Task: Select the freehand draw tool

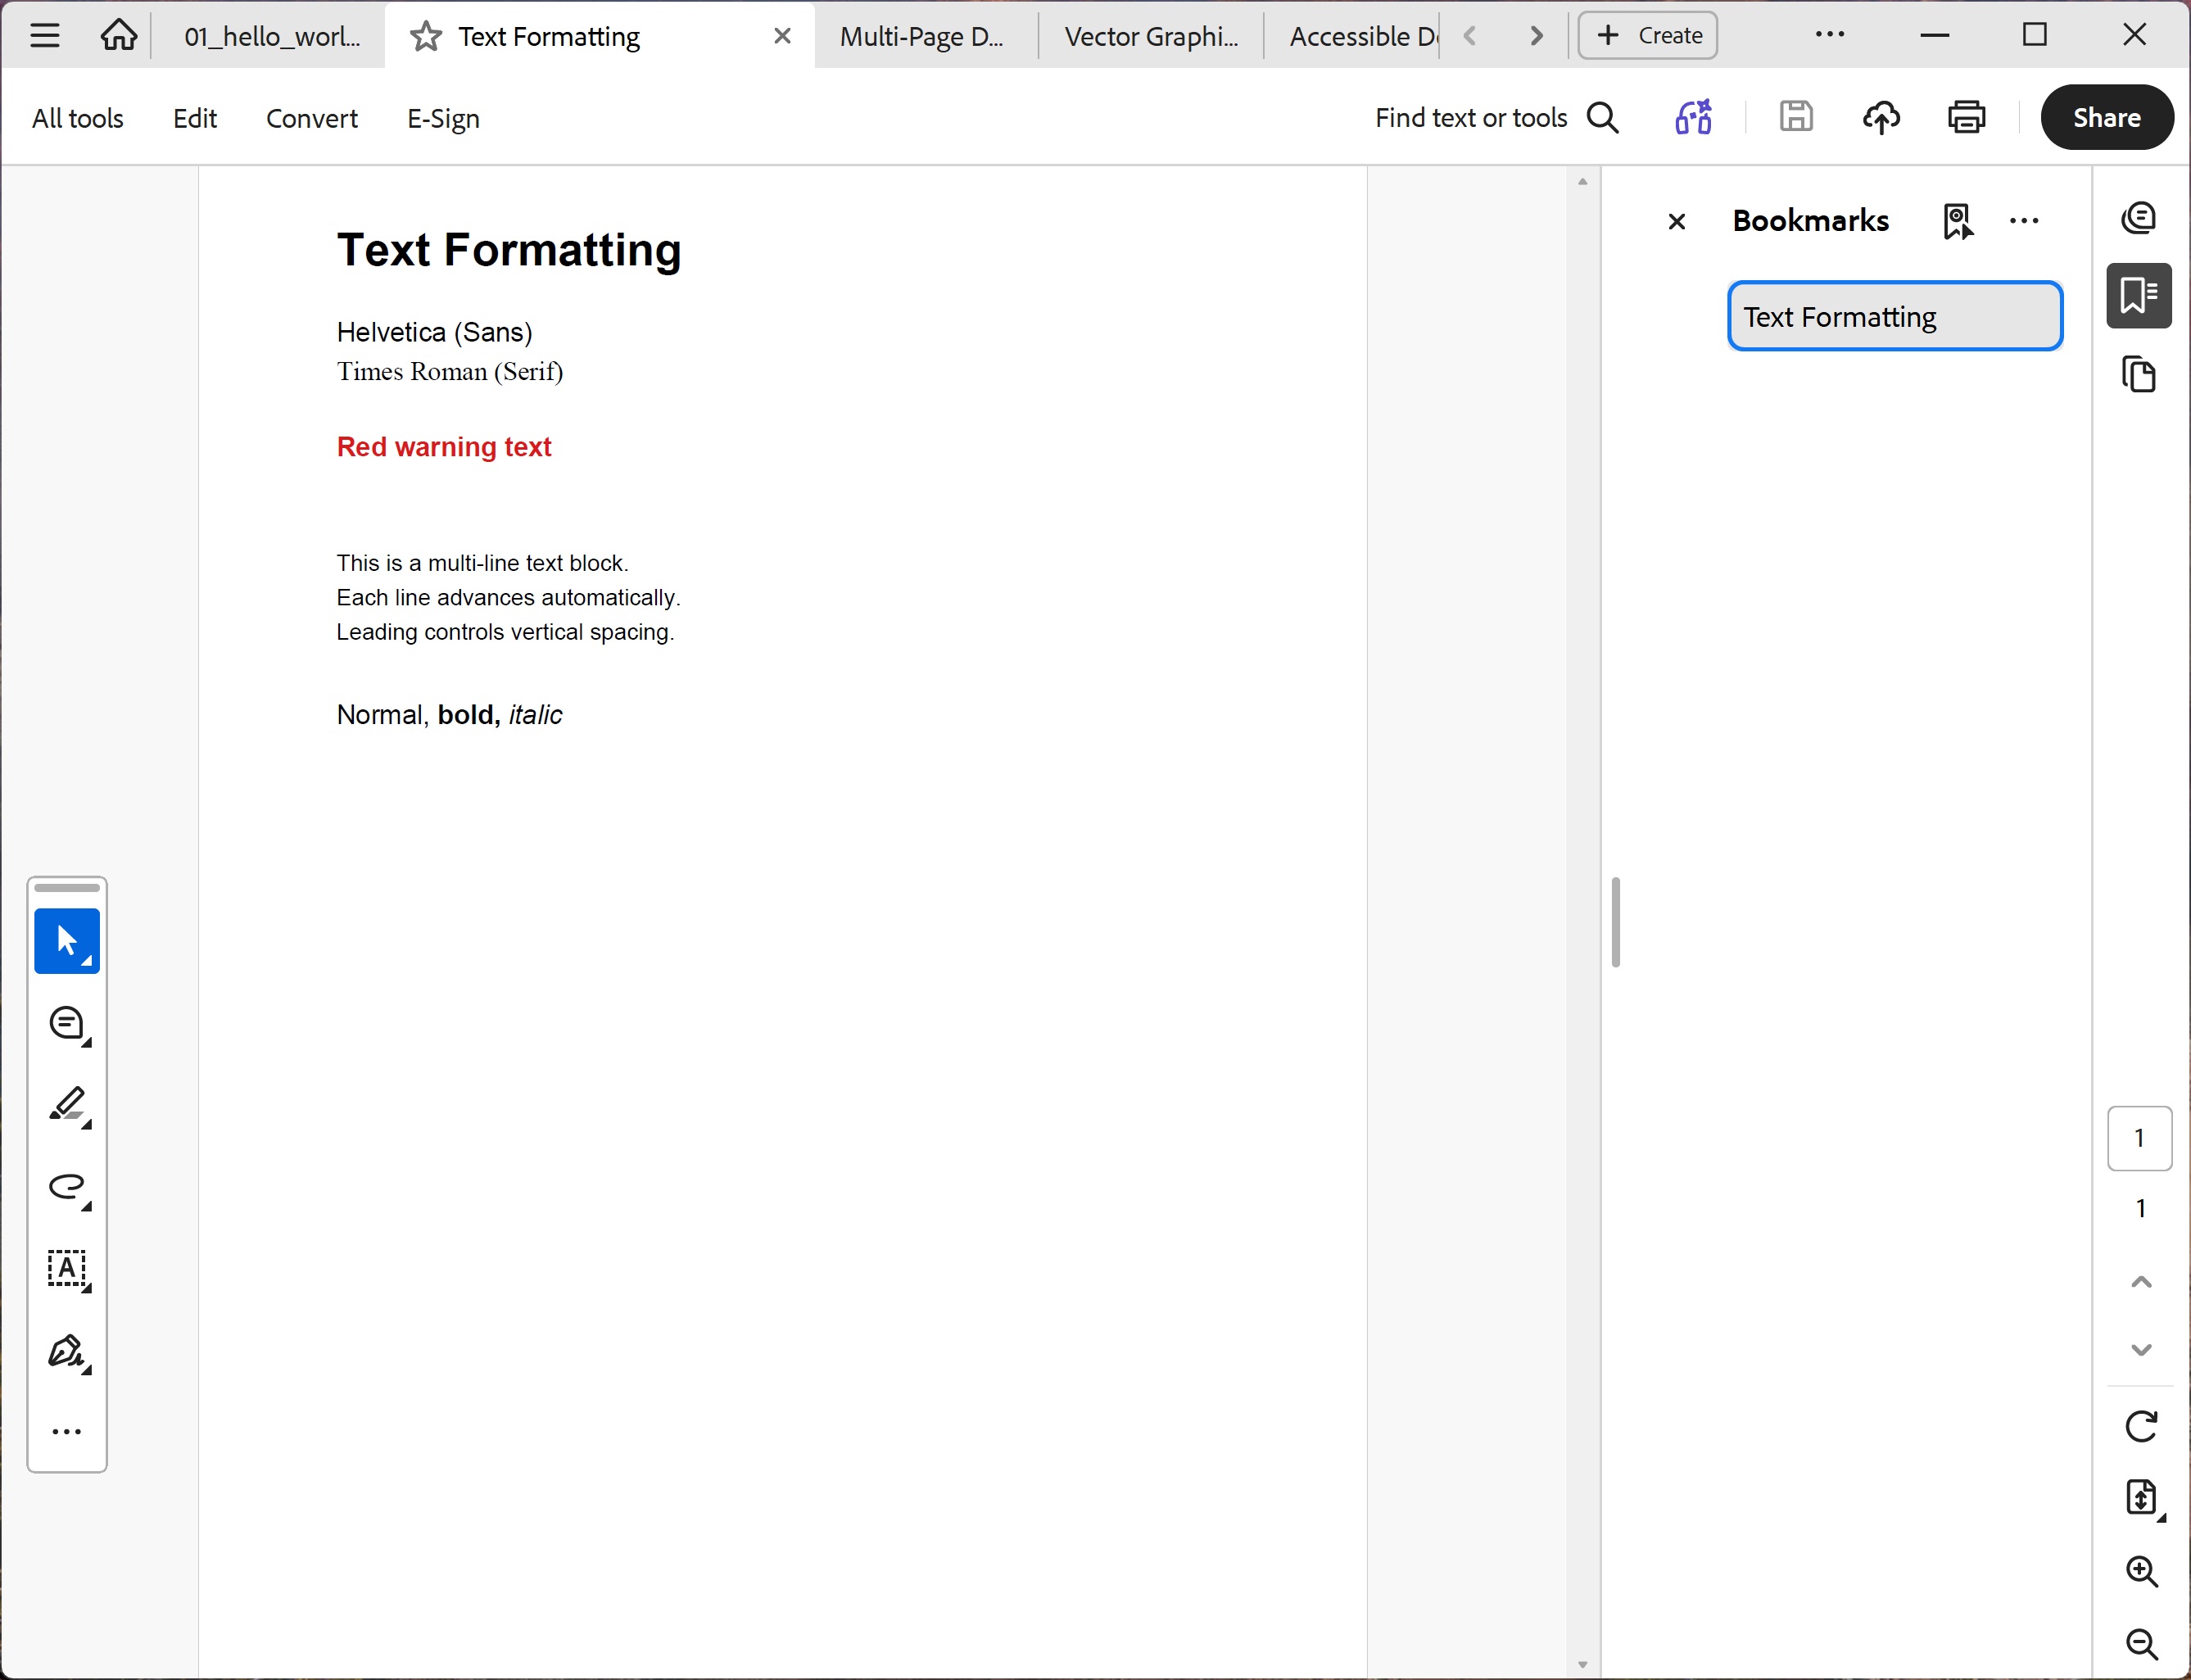Action: (67, 1187)
